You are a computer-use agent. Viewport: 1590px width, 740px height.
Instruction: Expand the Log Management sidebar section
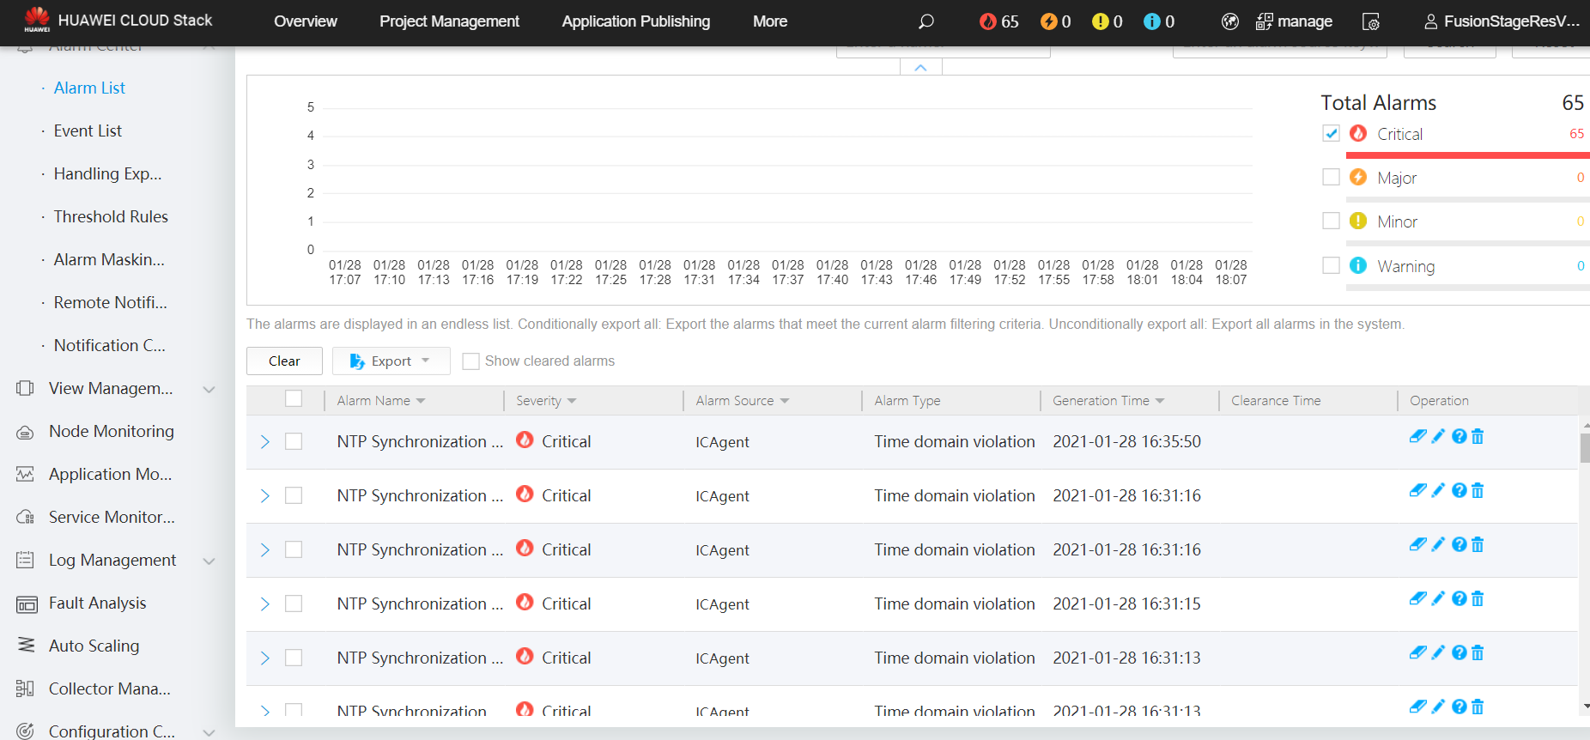click(209, 561)
